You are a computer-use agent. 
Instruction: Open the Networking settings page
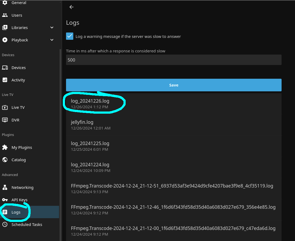23,188
